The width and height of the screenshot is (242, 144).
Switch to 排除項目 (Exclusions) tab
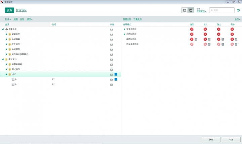pos(21,10)
